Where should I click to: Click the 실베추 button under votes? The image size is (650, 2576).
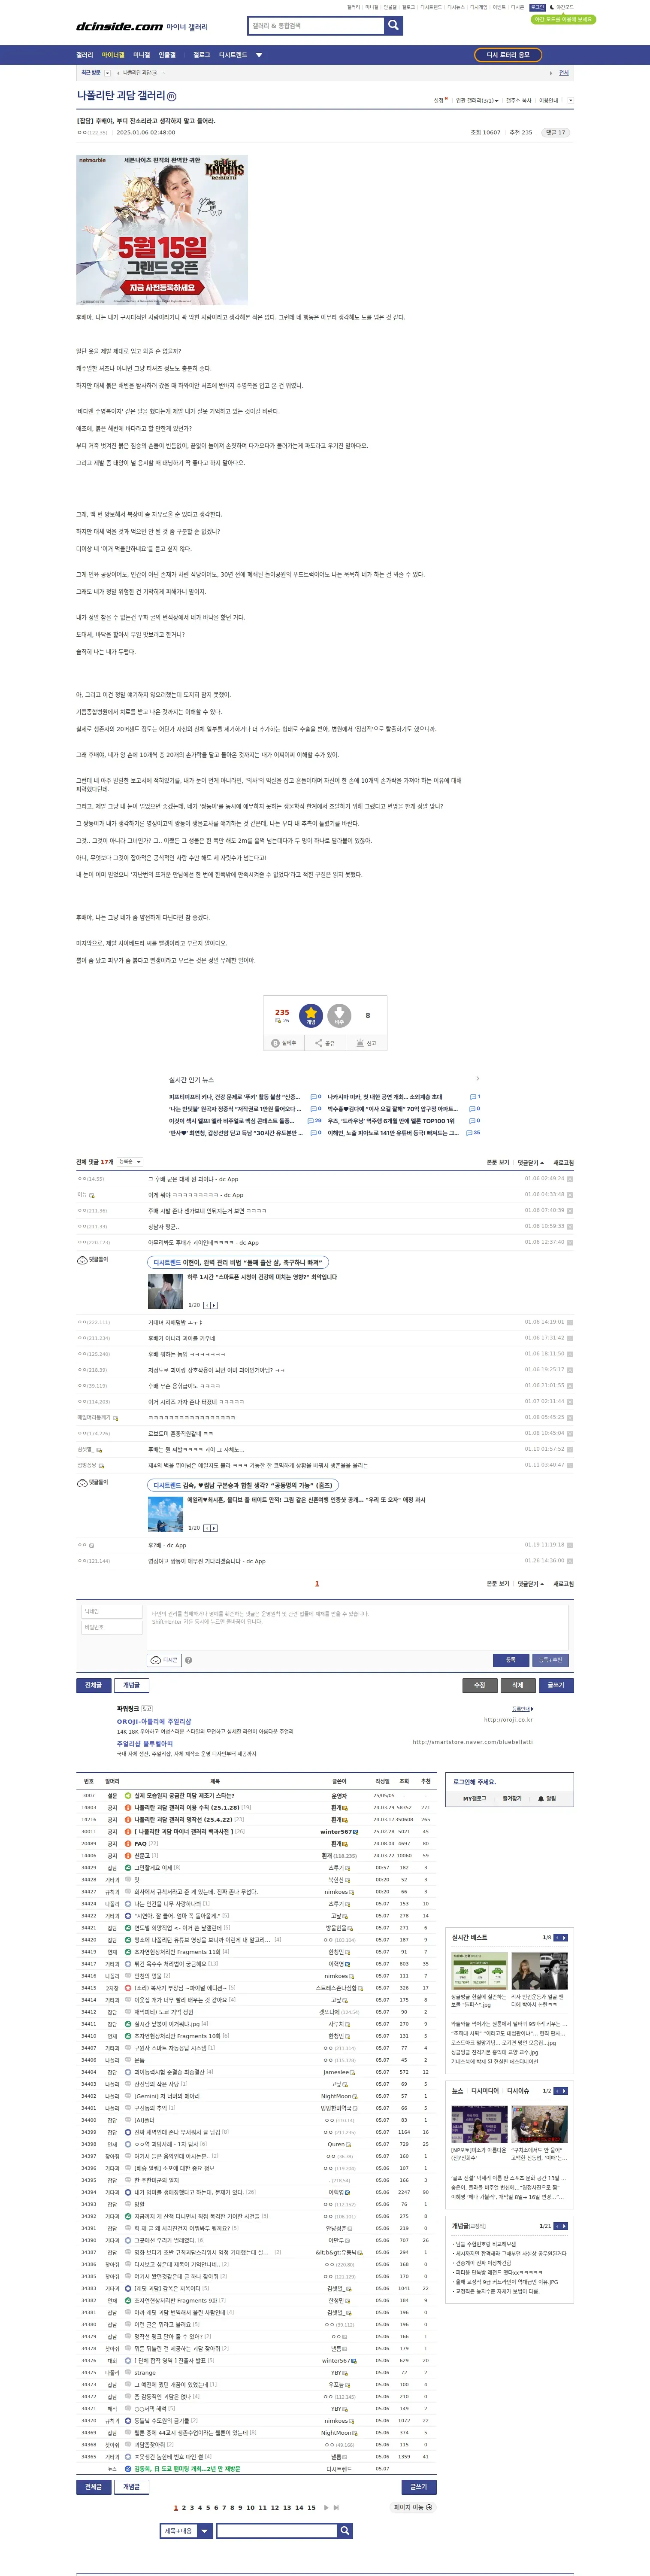point(284,1043)
